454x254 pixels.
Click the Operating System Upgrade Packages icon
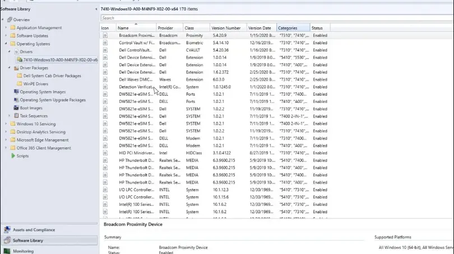coord(16,100)
